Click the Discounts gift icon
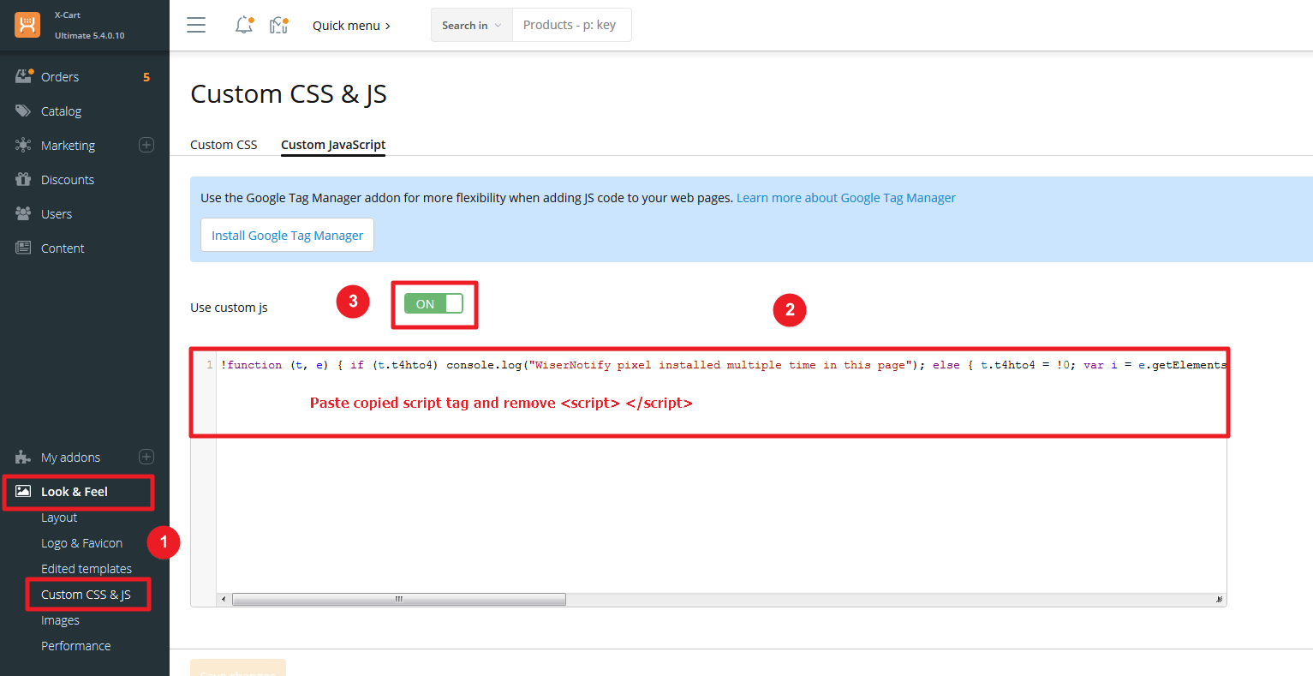The height and width of the screenshot is (676, 1313). click(23, 179)
